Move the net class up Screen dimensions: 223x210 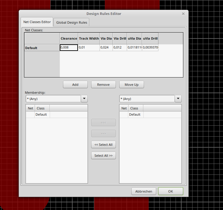click(x=131, y=85)
